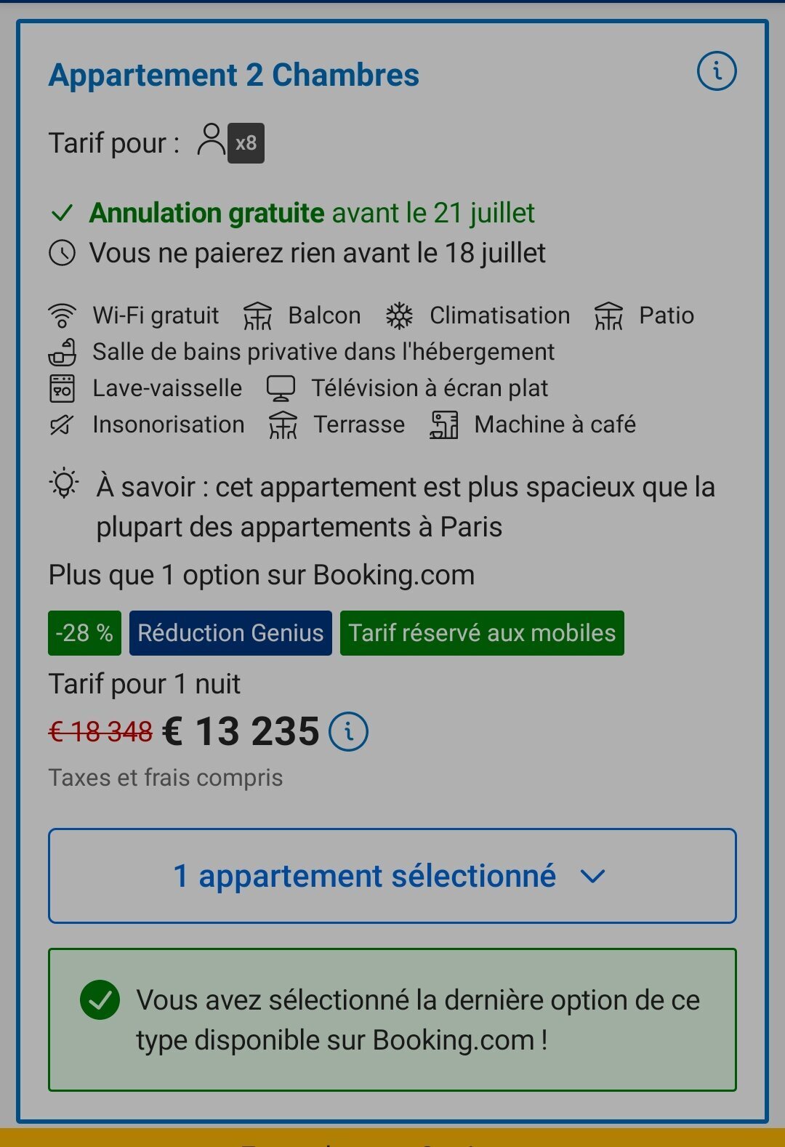Tap the lightbulb À savoir icon
This screenshot has height=1147, width=785.
[64, 485]
